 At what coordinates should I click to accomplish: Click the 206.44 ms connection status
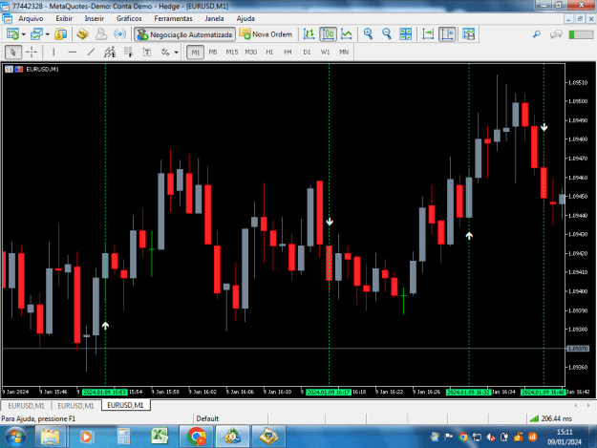tap(551, 418)
